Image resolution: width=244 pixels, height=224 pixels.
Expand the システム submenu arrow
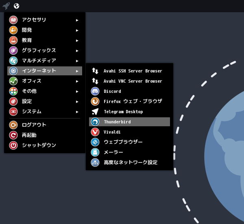(77, 112)
